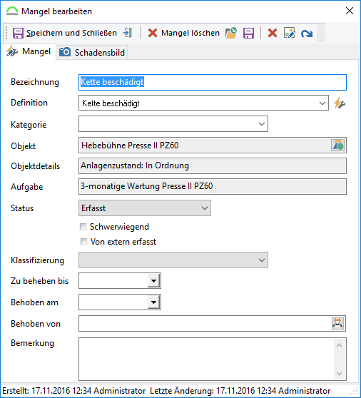Click the open folder icon in toolbar

pos(231,33)
